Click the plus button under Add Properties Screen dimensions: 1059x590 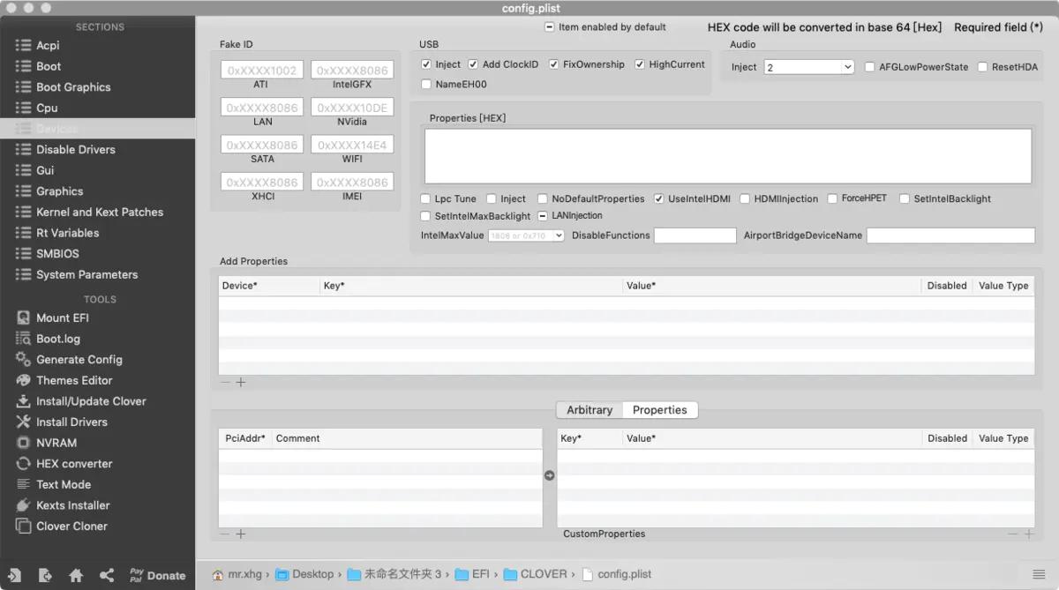click(241, 383)
